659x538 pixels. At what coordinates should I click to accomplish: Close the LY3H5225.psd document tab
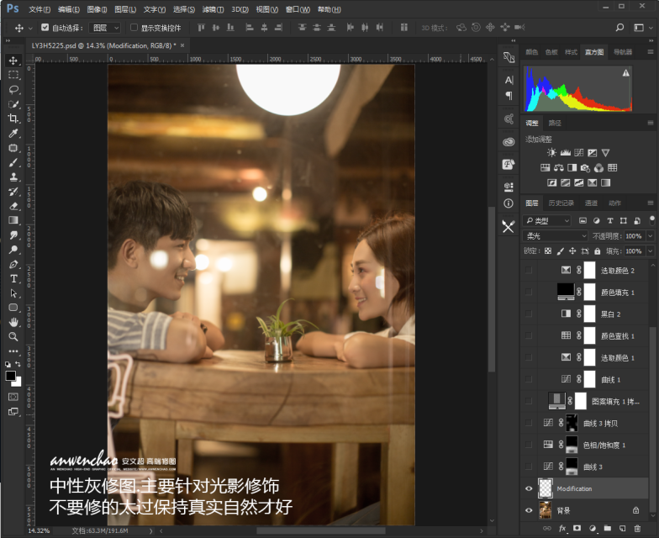pyautogui.click(x=182, y=45)
